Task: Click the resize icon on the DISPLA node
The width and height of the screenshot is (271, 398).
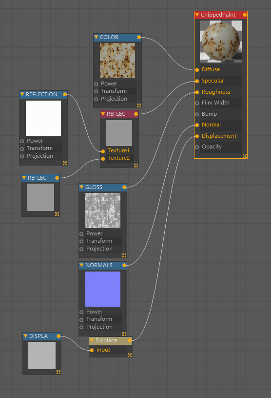Action: (x=58, y=372)
